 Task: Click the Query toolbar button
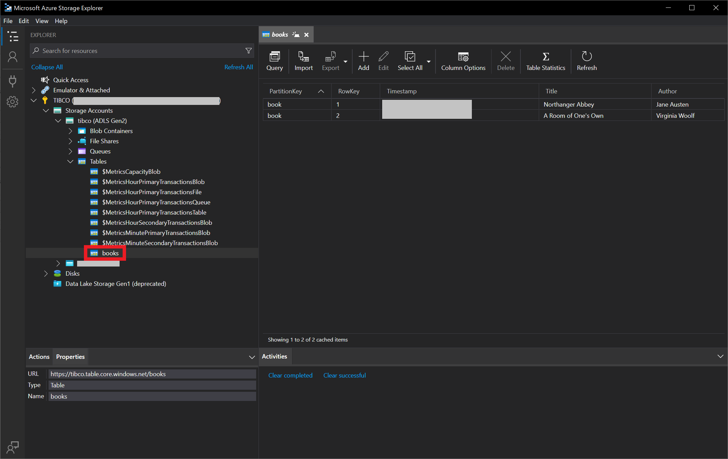tap(274, 61)
